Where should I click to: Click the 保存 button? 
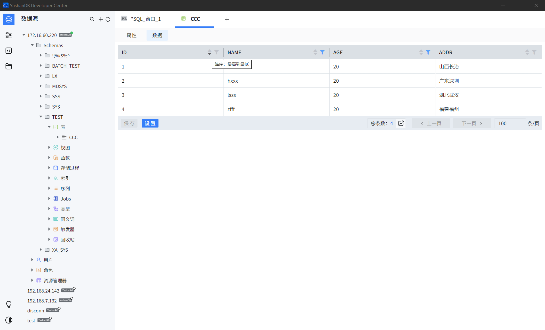[129, 123]
